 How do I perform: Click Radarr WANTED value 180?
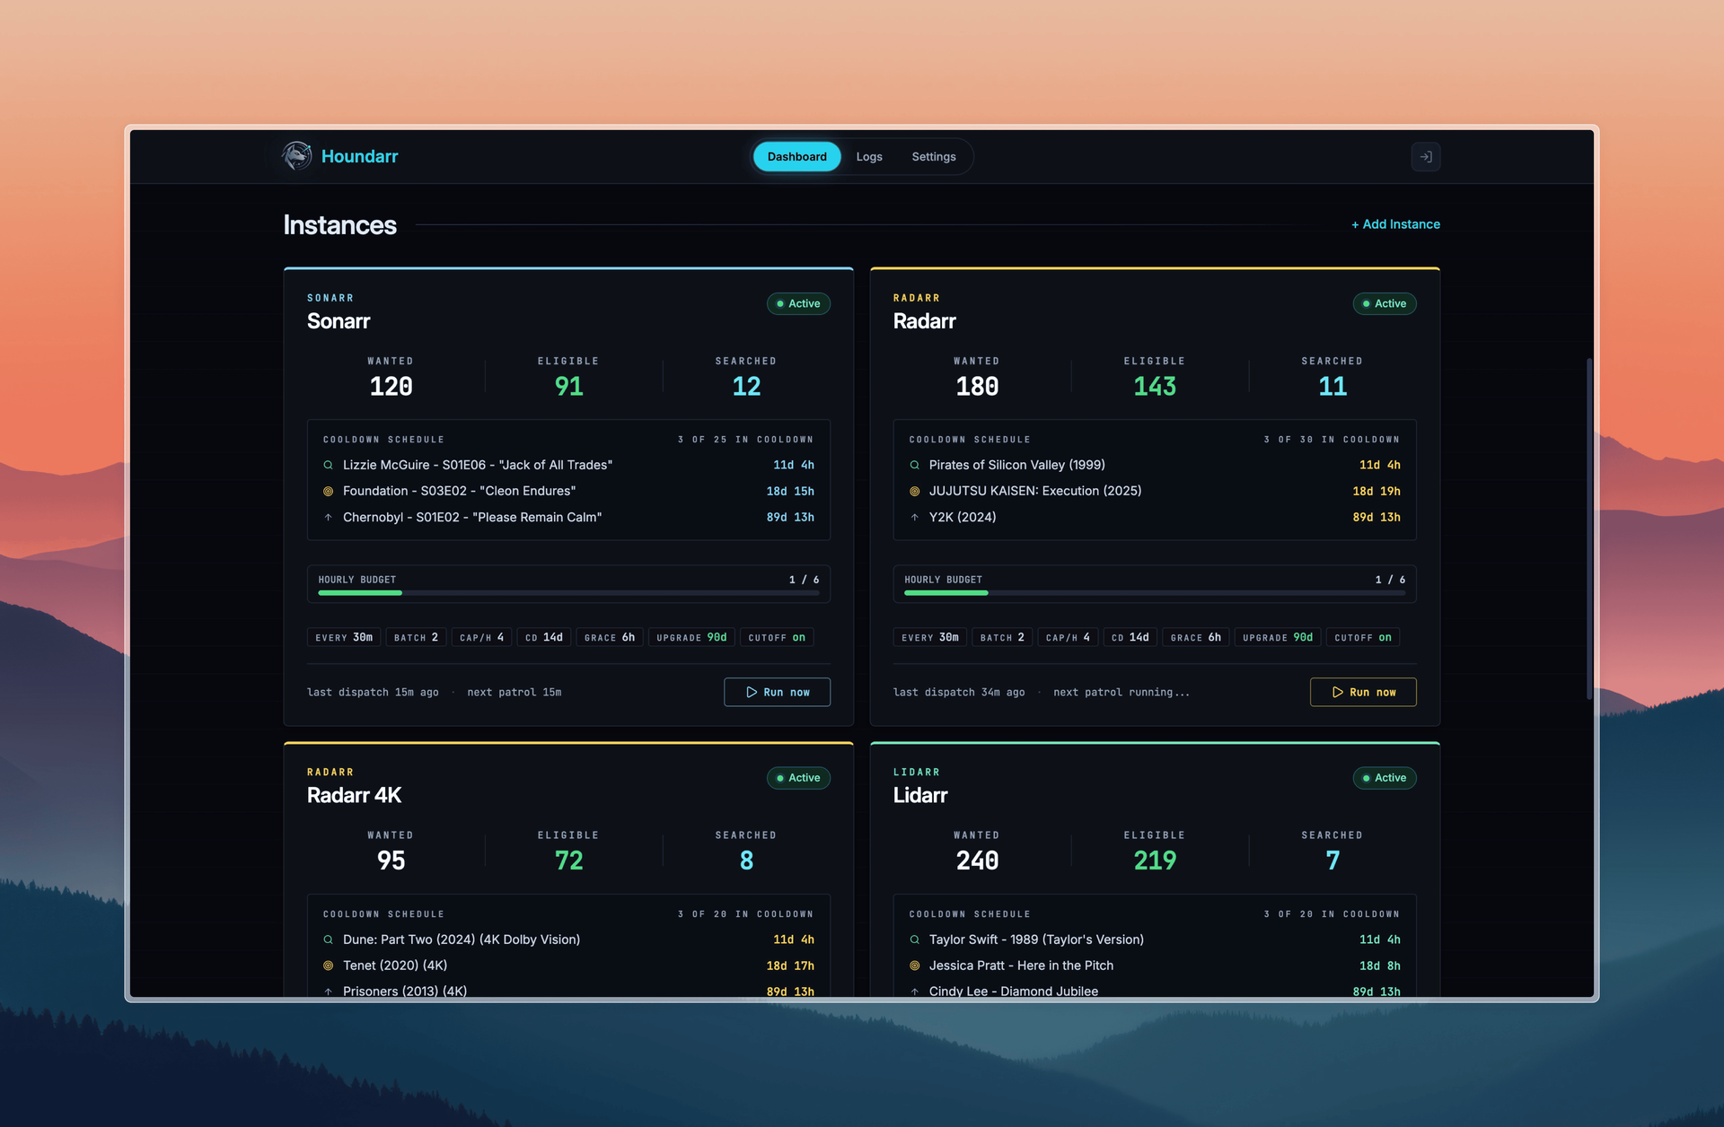[x=977, y=387]
